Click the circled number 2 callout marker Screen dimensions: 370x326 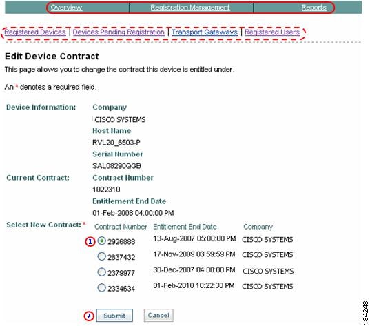[89, 316]
